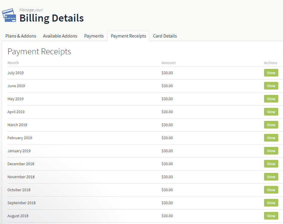View the June 2019 receipt
The height and width of the screenshot is (224, 283).
(x=271, y=86)
